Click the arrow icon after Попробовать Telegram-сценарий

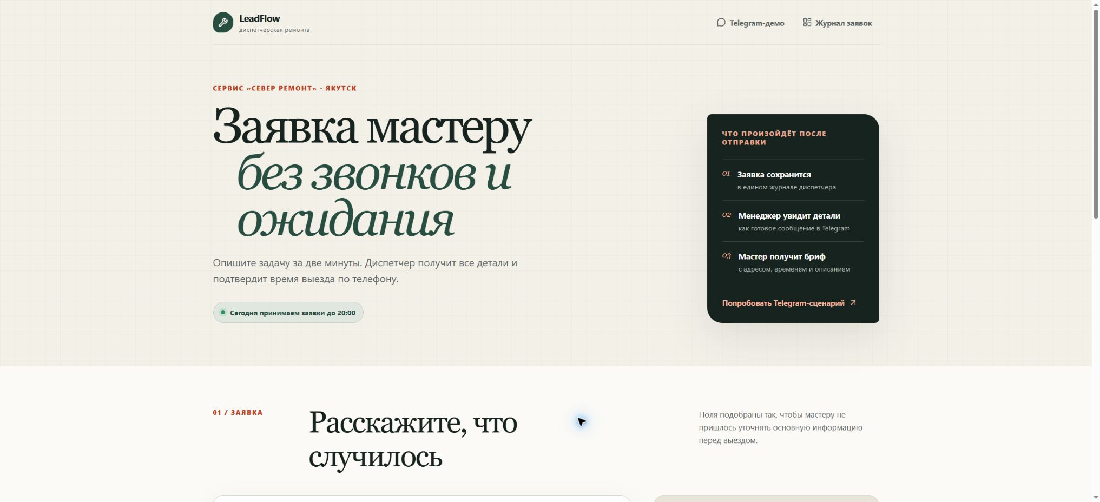coord(853,303)
